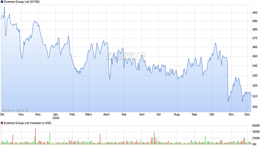Click the red volume legend square
Viewport: 263px width, 147px height.
coord(2,123)
